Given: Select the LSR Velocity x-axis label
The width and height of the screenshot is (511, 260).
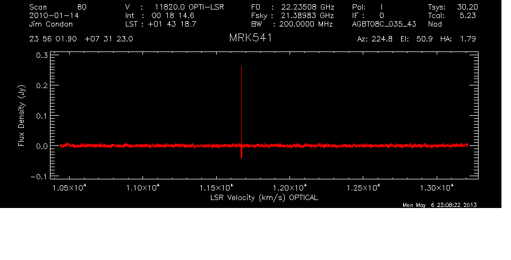Looking at the screenshot, I should (265, 197).
